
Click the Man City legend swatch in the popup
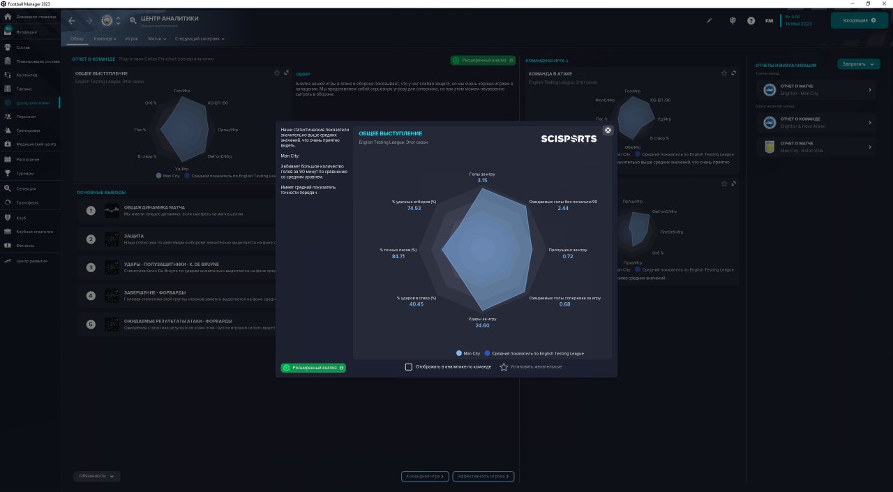459,353
